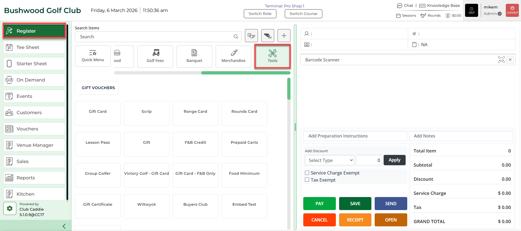Click the green settings gear icon

(x=10, y=208)
